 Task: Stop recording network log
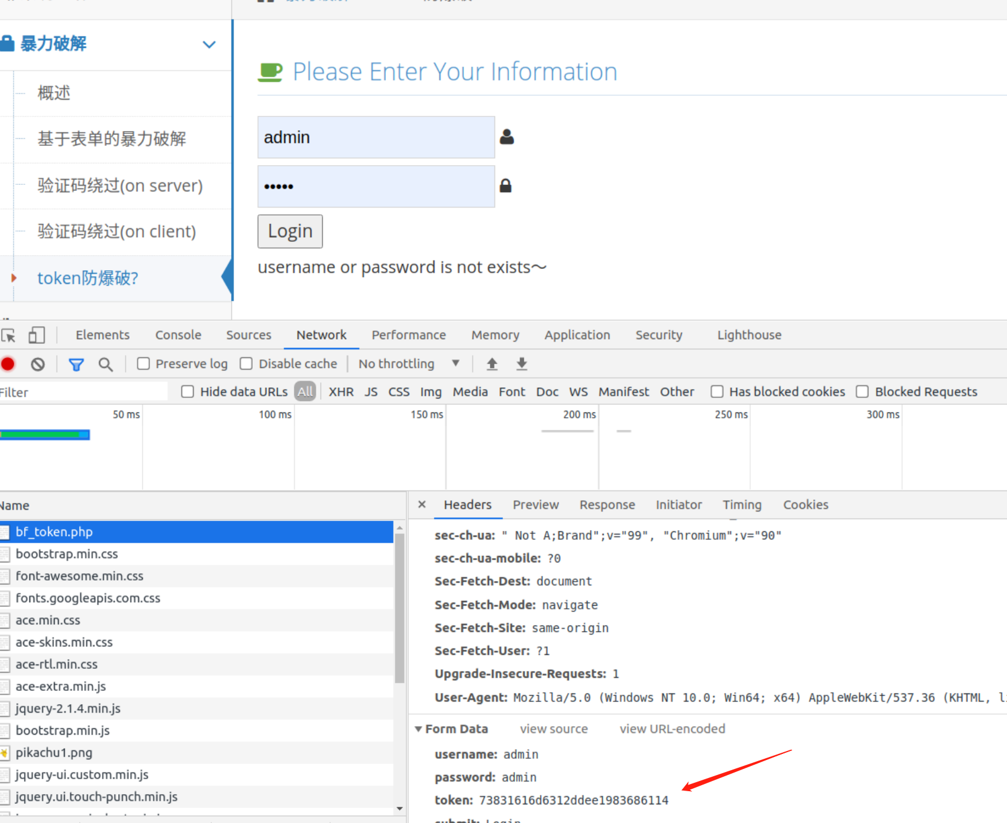(x=8, y=364)
